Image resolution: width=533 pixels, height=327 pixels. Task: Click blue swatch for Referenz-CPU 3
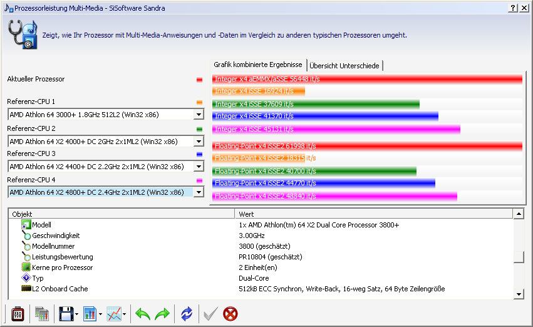coord(200,154)
